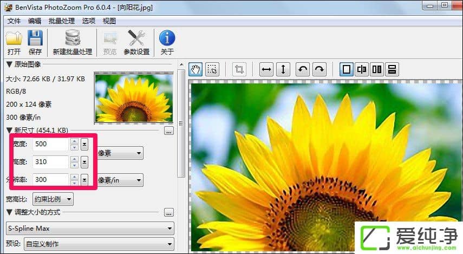Enable horizontal stacked preview mode
Viewport: 463px width, 254px height.
392,69
